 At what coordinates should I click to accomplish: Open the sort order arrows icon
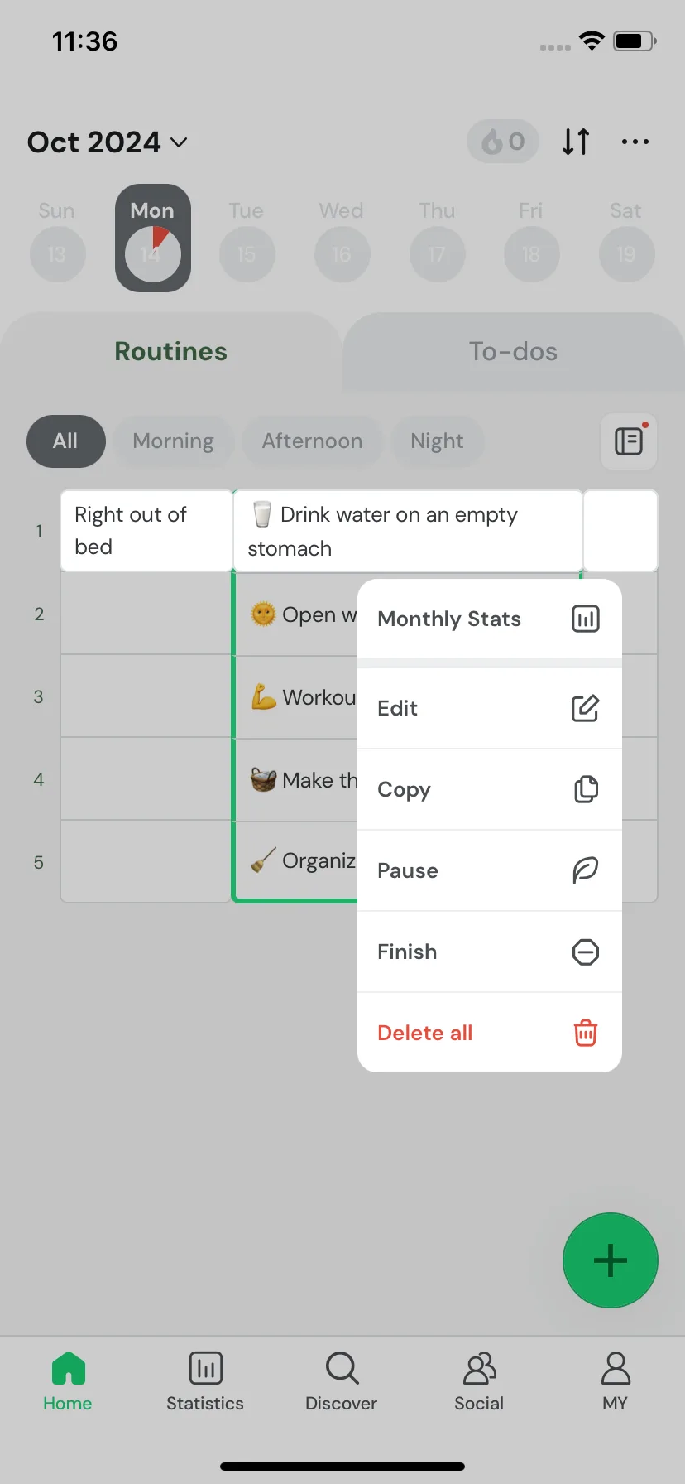576,142
